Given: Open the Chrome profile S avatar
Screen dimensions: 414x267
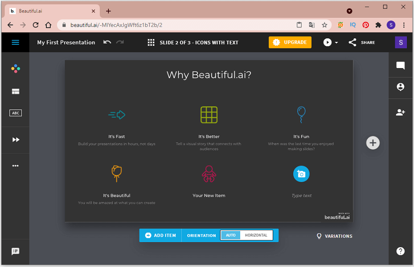Looking at the screenshot, I should 391,25.
